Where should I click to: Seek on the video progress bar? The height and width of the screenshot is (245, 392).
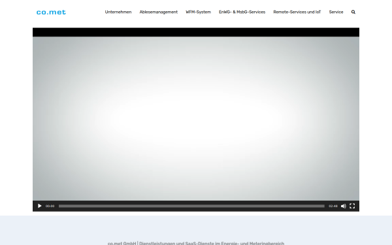point(191,206)
